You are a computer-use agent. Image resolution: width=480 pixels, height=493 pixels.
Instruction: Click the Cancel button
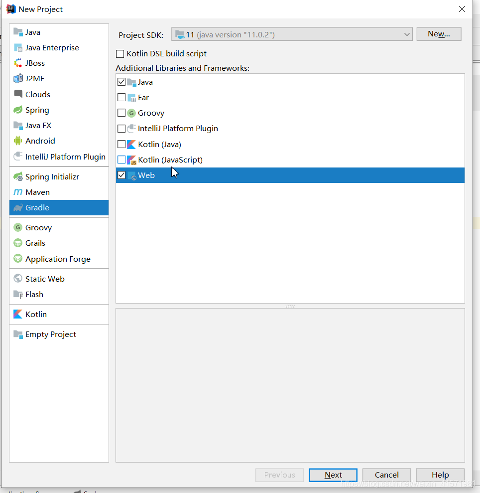(387, 475)
